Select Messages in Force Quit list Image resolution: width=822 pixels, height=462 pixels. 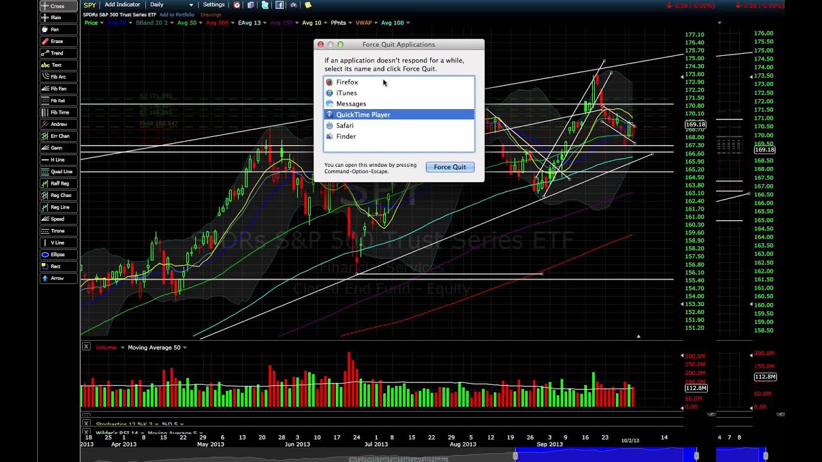point(399,104)
